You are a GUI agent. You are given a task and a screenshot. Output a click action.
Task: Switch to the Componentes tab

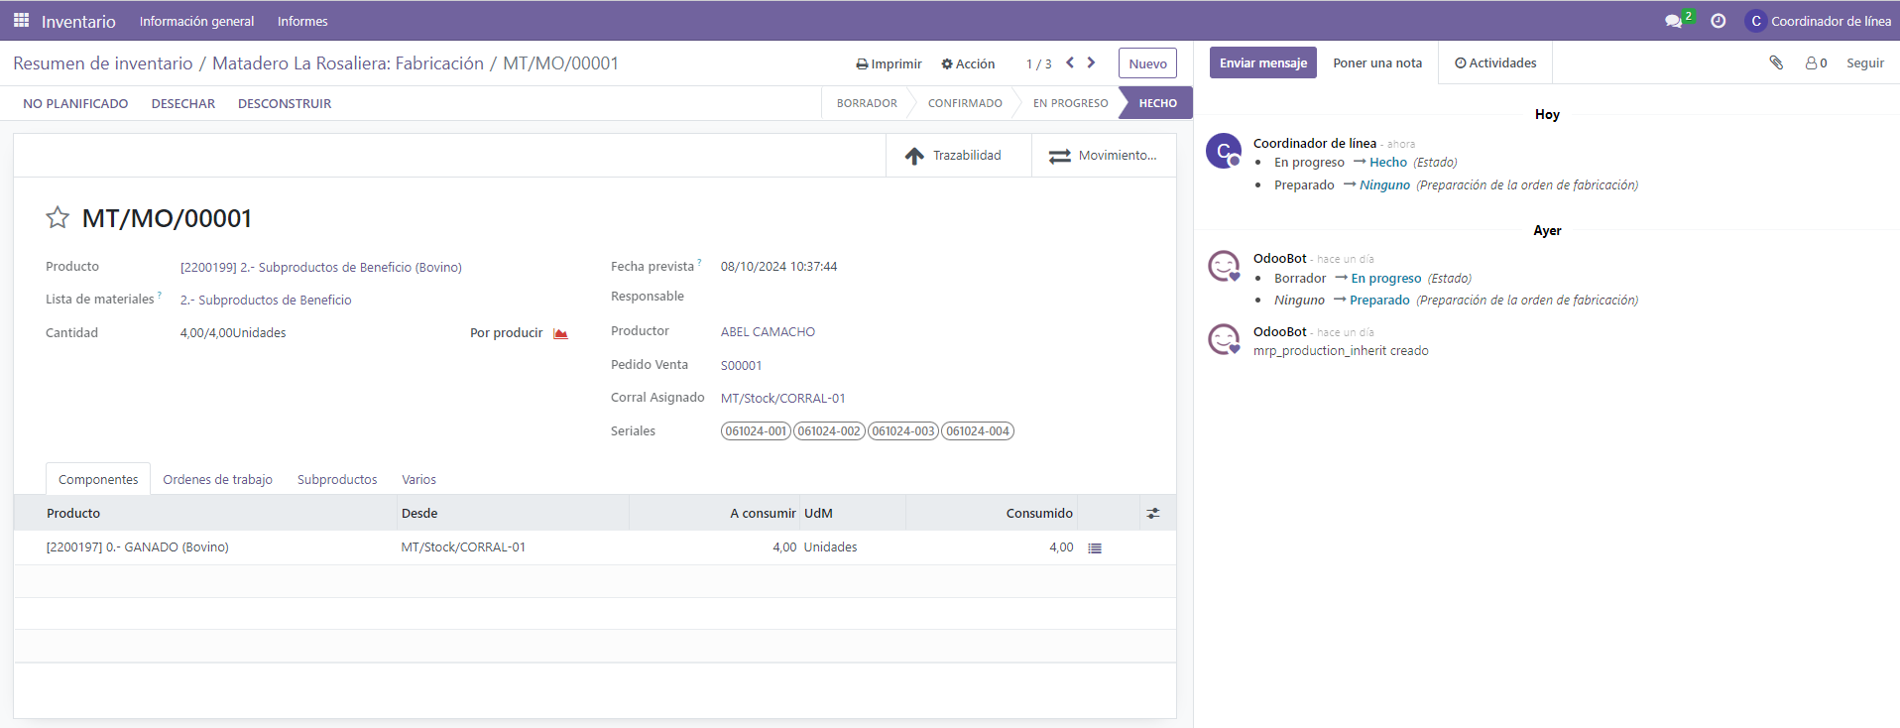98,479
